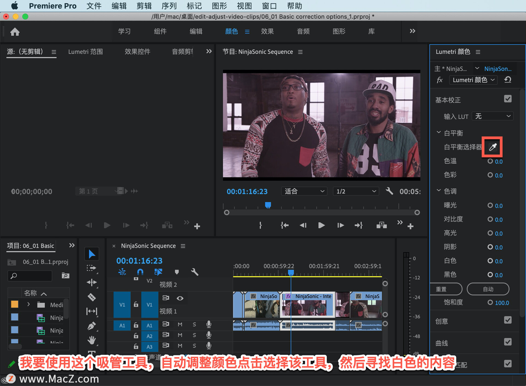Toggle the V1 track output eye icon
Image resolution: width=526 pixels, height=386 pixels.
click(x=180, y=298)
